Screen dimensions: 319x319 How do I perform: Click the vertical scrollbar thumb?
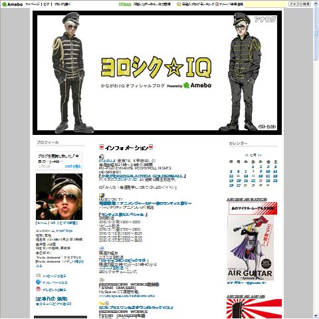click(x=316, y=33)
